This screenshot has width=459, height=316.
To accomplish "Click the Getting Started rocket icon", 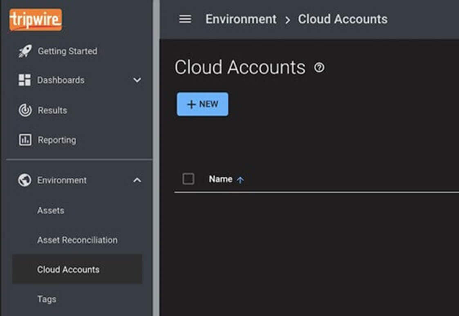I will click(x=25, y=51).
